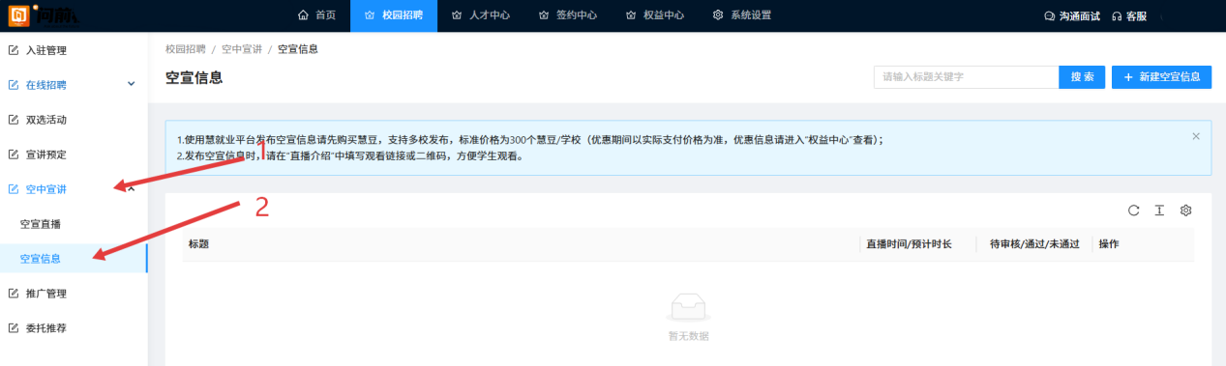This screenshot has height=366, width=1226.
Task: Click the edit icon beside 委托推荐
Action: [14, 328]
